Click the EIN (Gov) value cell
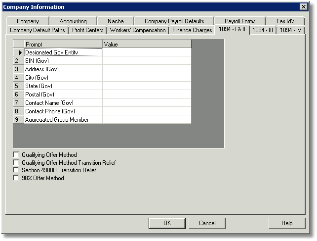This screenshot has height=241, width=317. [x=147, y=60]
